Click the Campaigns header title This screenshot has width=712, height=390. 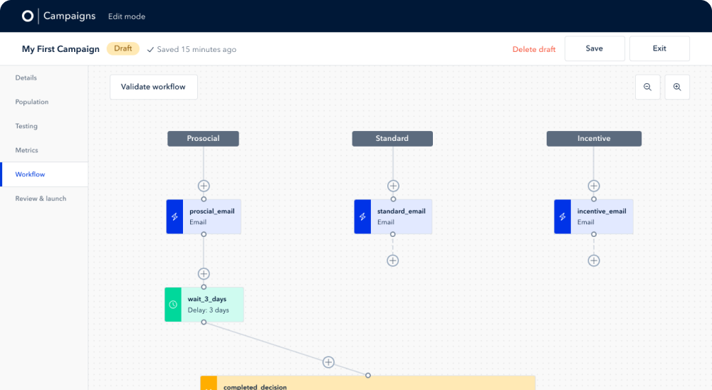(x=70, y=16)
